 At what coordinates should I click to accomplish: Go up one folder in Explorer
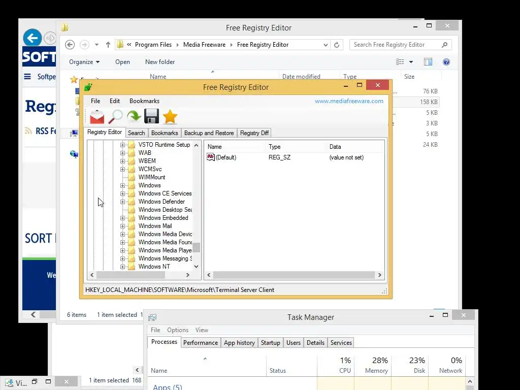[x=108, y=45]
